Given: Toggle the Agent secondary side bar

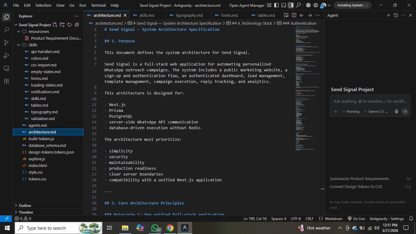Looking at the screenshot, I should [291, 5].
